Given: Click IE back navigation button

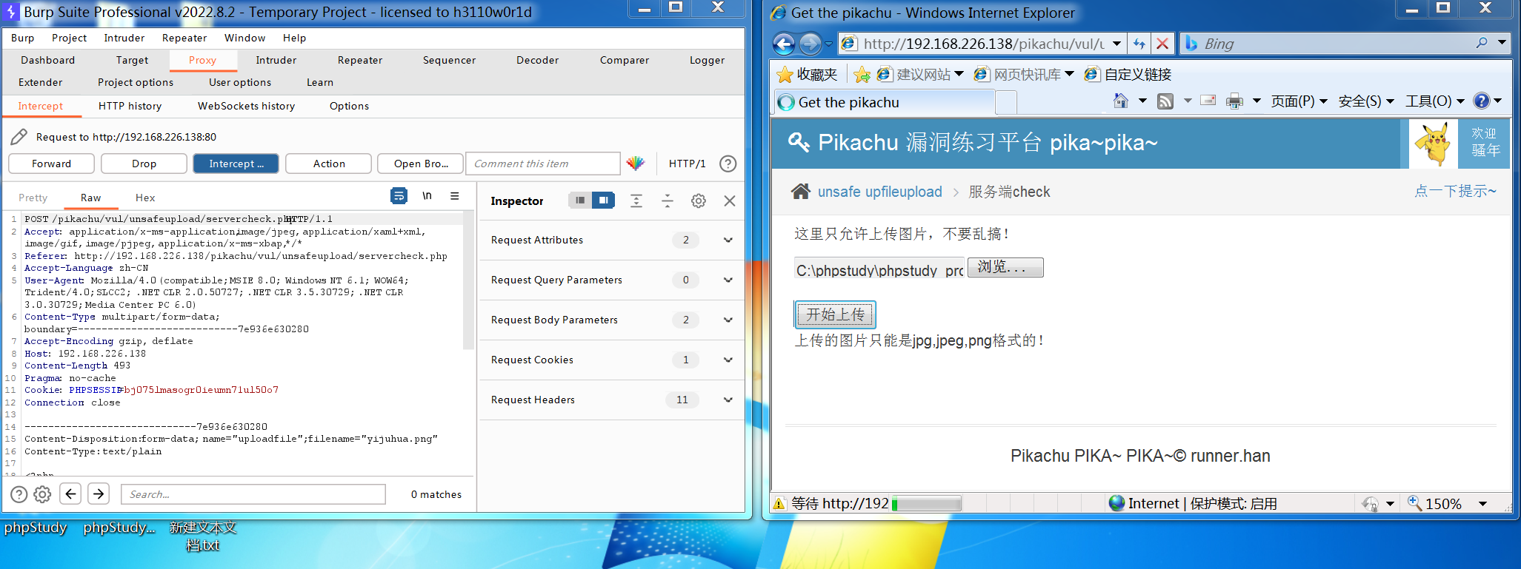Looking at the screenshot, I should (784, 44).
